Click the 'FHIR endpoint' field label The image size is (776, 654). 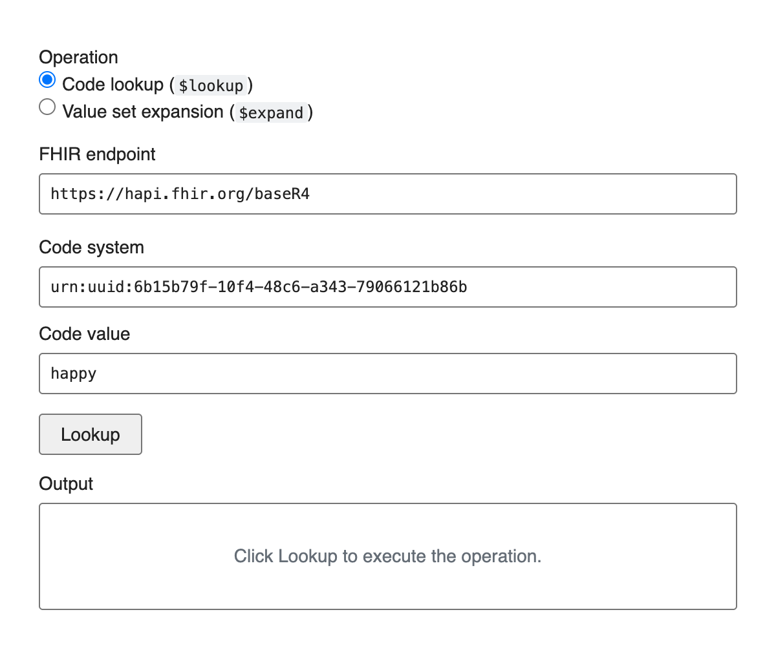pyautogui.click(x=97, y=154)
